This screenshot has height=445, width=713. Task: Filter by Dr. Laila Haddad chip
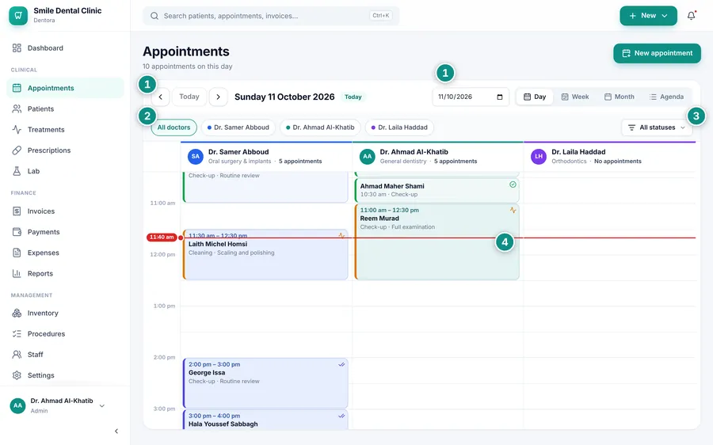399,127
